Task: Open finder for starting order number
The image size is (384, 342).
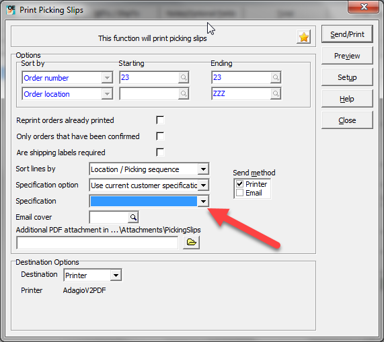Action: [184, 77]
